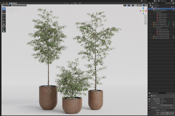Open the viewport Add menu
This screenshot has height=116, width=175.
tap(21, 6)
